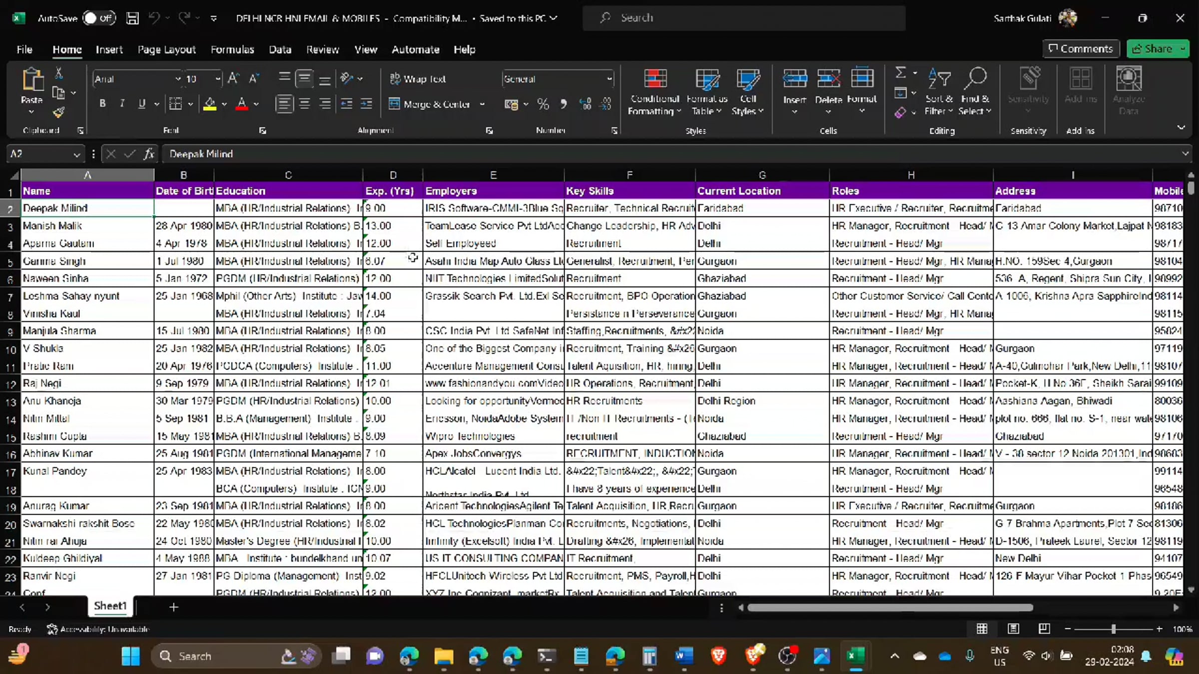Toggle the AutoSave switch
The height and width of the screenshot is (674, 1199).
click(x=99, y=18)
